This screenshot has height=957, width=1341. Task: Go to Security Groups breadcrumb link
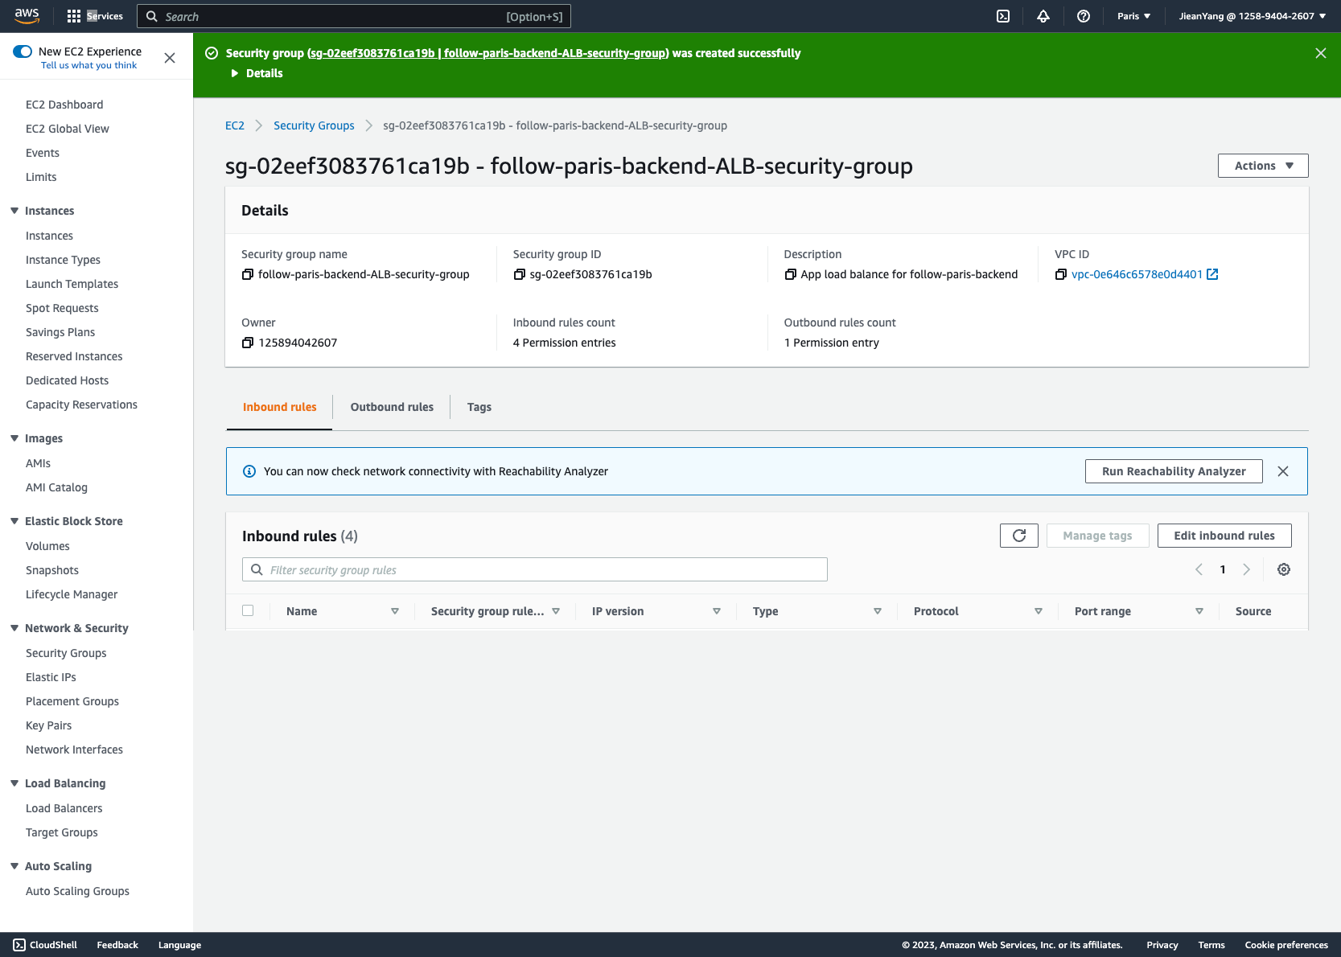pos(314,125)
